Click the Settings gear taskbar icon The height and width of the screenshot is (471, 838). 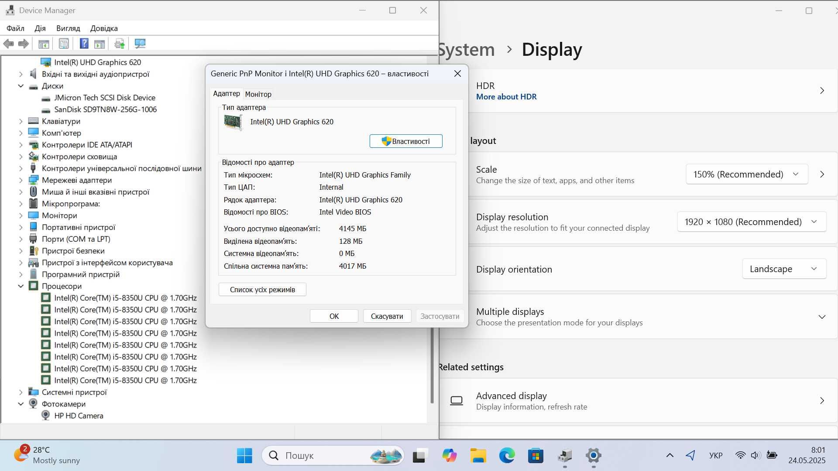594,455
